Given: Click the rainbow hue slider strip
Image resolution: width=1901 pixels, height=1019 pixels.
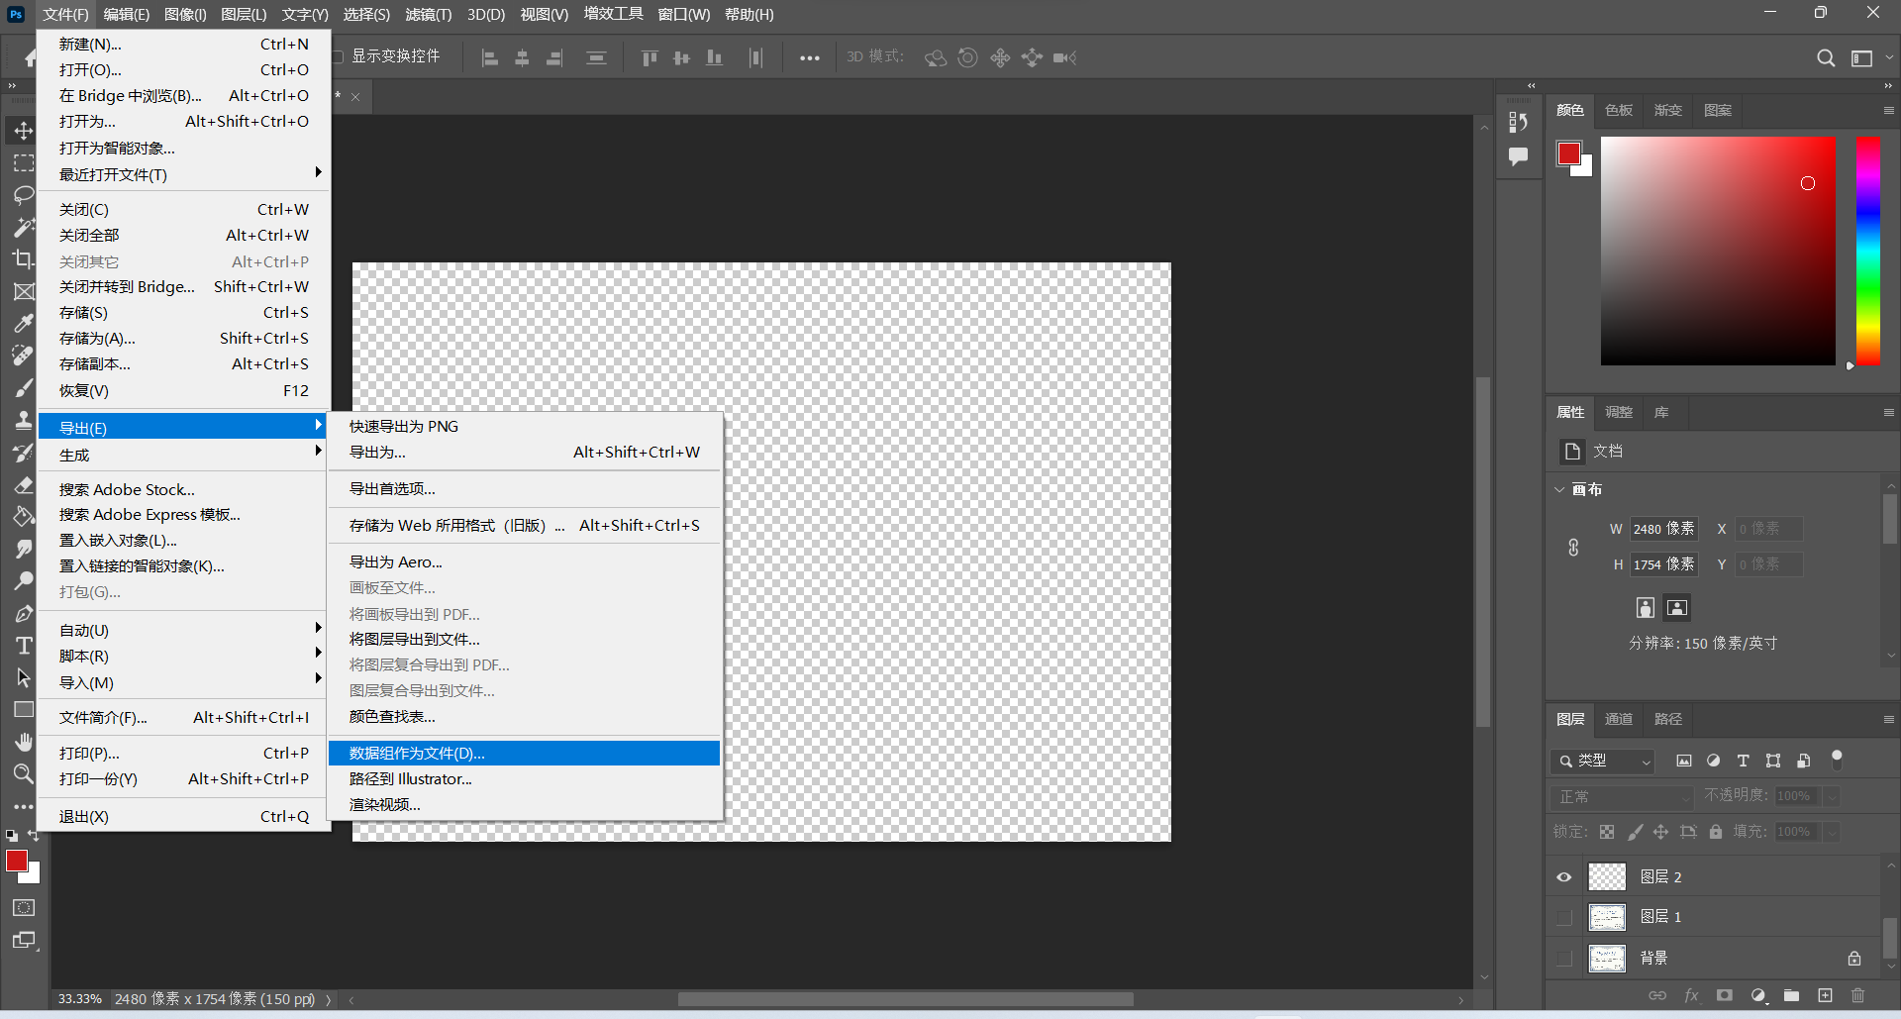Looking at the screenshot, I should point(1867,251).
